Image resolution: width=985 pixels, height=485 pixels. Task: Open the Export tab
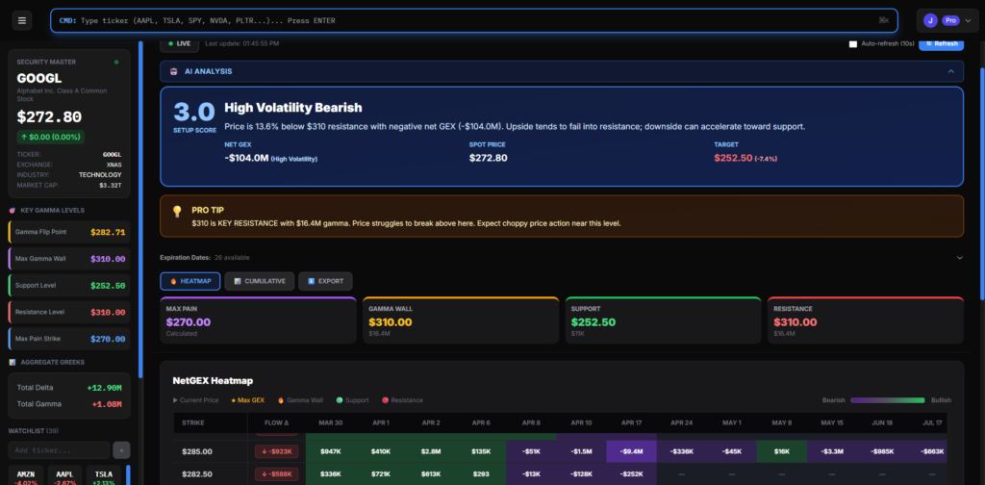[x=325, y=281]
